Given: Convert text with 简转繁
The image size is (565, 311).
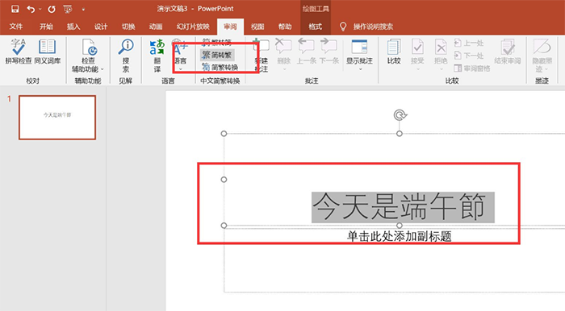Looking at the screenshot, I should (x=217, y=55).
